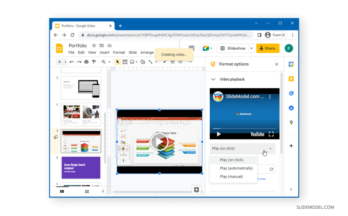This screenshot has height=216, width=348.
Task: Click the print icon
Action: [86, 62]
